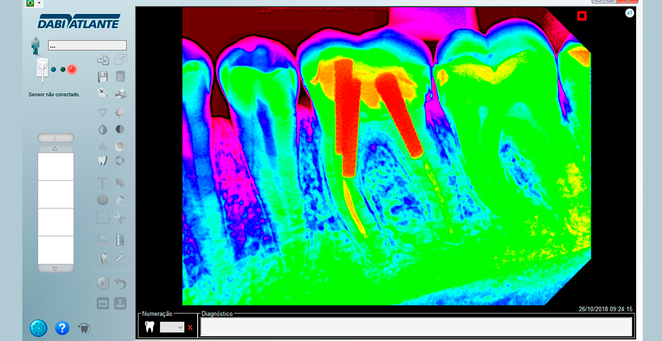
Task: Select the half-filled droplet tool
Action: click(103, 130)
